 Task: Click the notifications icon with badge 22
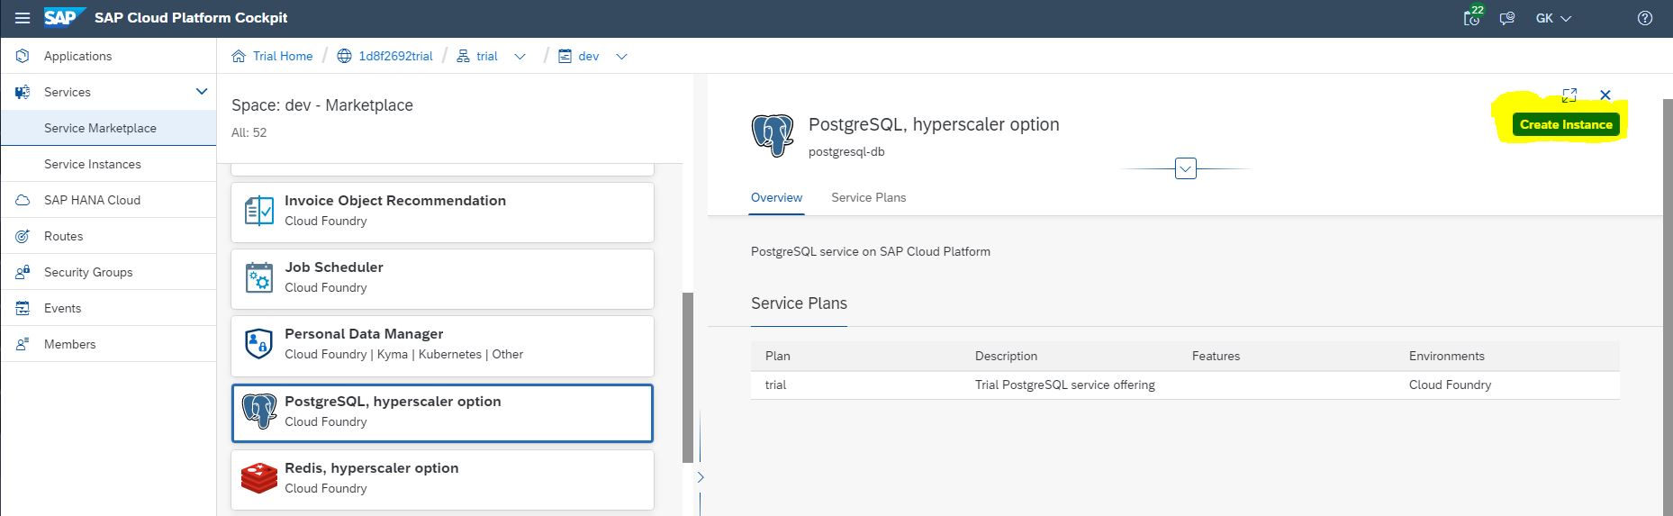coord(1473,18)
